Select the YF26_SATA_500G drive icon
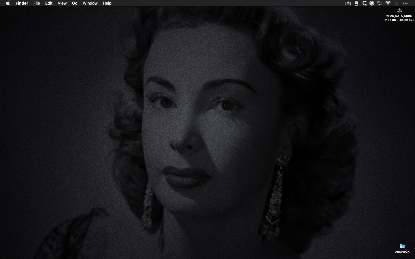The image size is (415, 259). (399, 11)
